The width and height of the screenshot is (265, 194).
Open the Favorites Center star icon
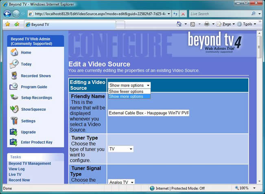[x=8, y=24]
